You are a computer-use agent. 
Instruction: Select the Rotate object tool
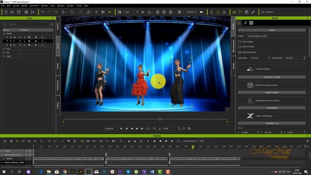pyautogui.click(x=72, y=12)
